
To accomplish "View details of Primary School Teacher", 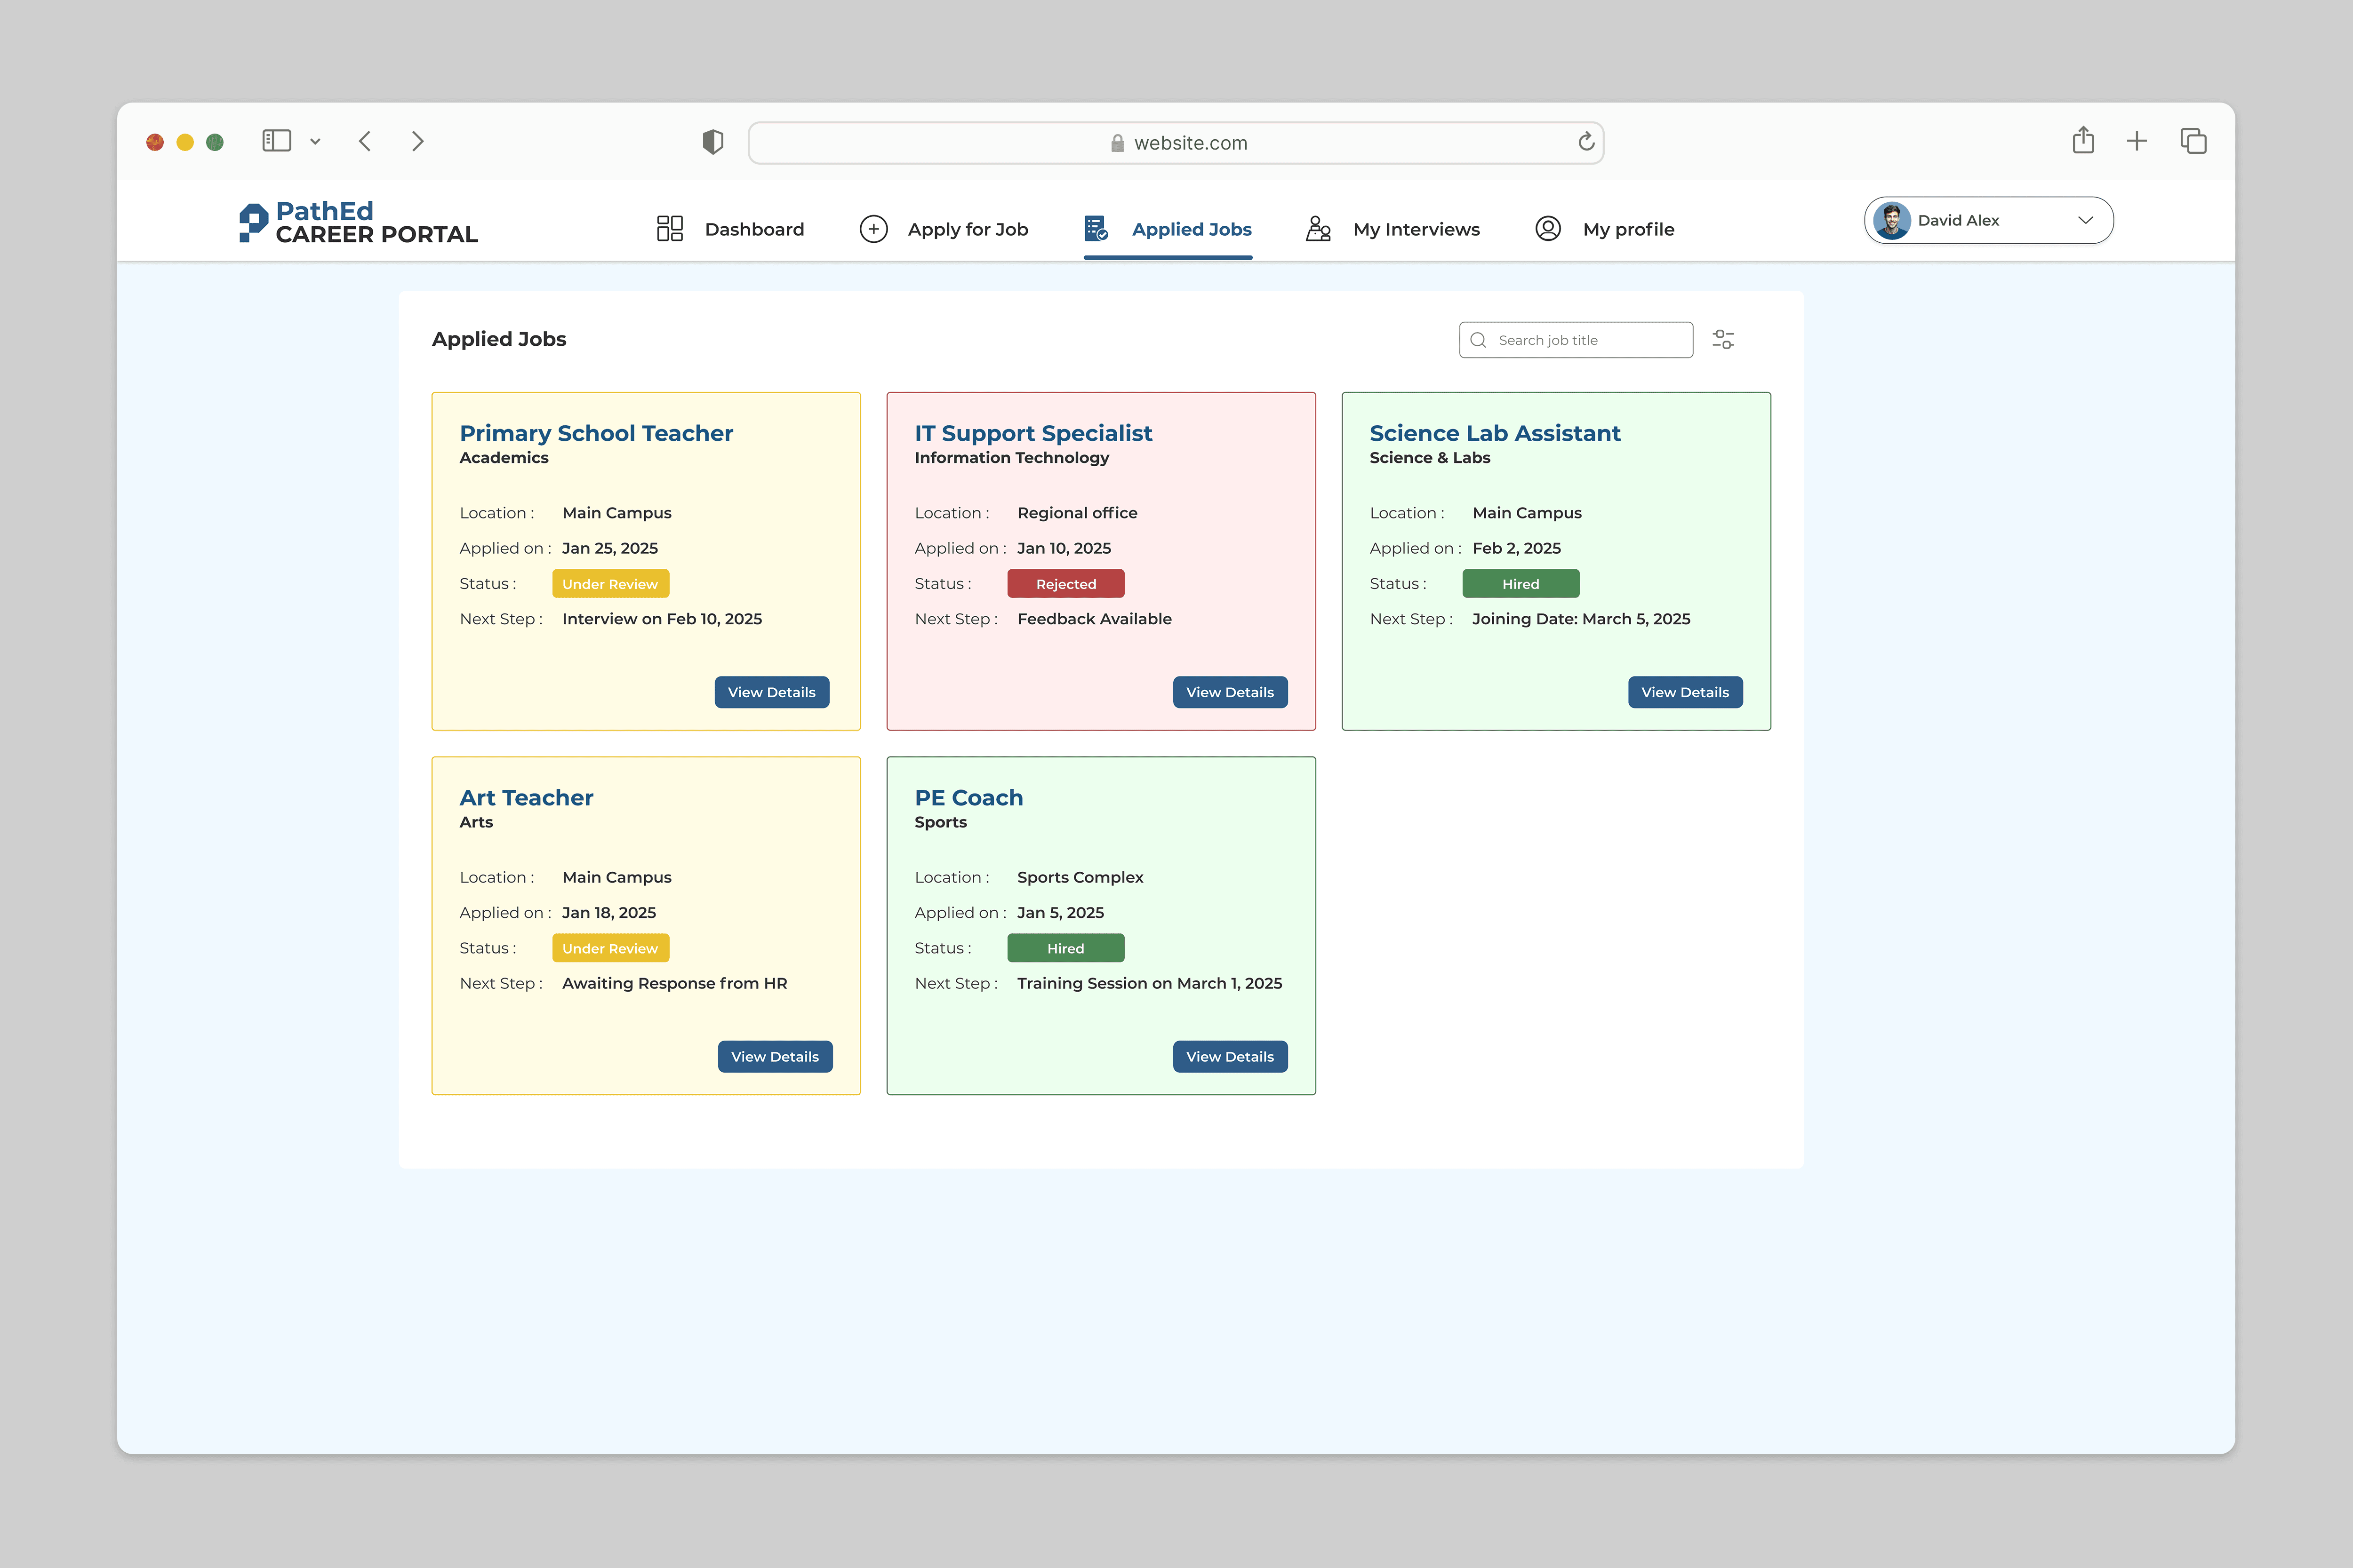I will (x=771, y=692).
